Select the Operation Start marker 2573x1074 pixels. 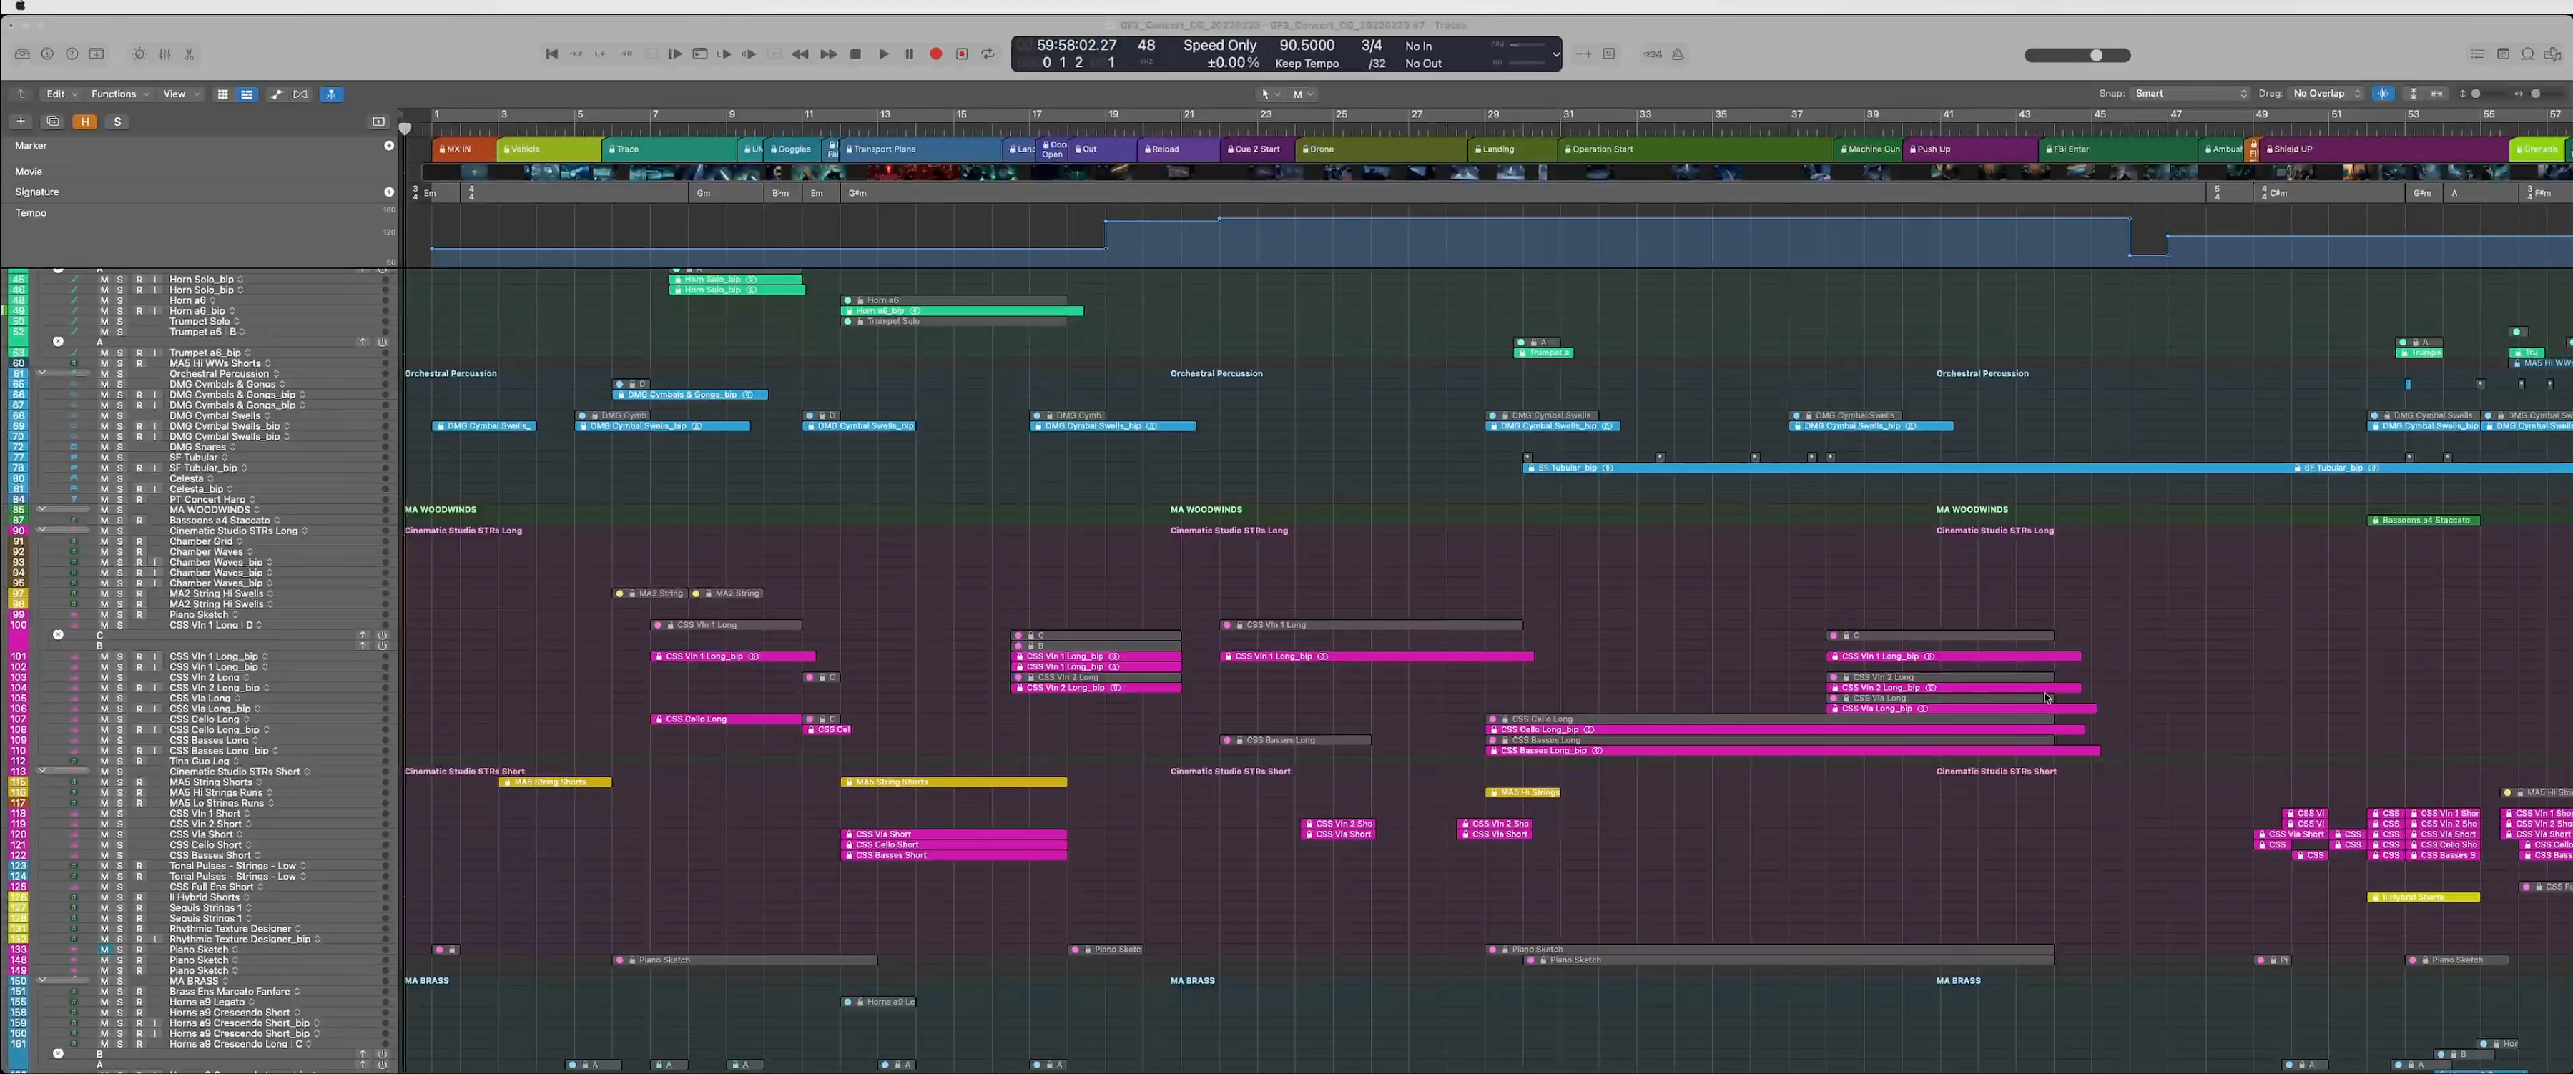coord(1695,149)
